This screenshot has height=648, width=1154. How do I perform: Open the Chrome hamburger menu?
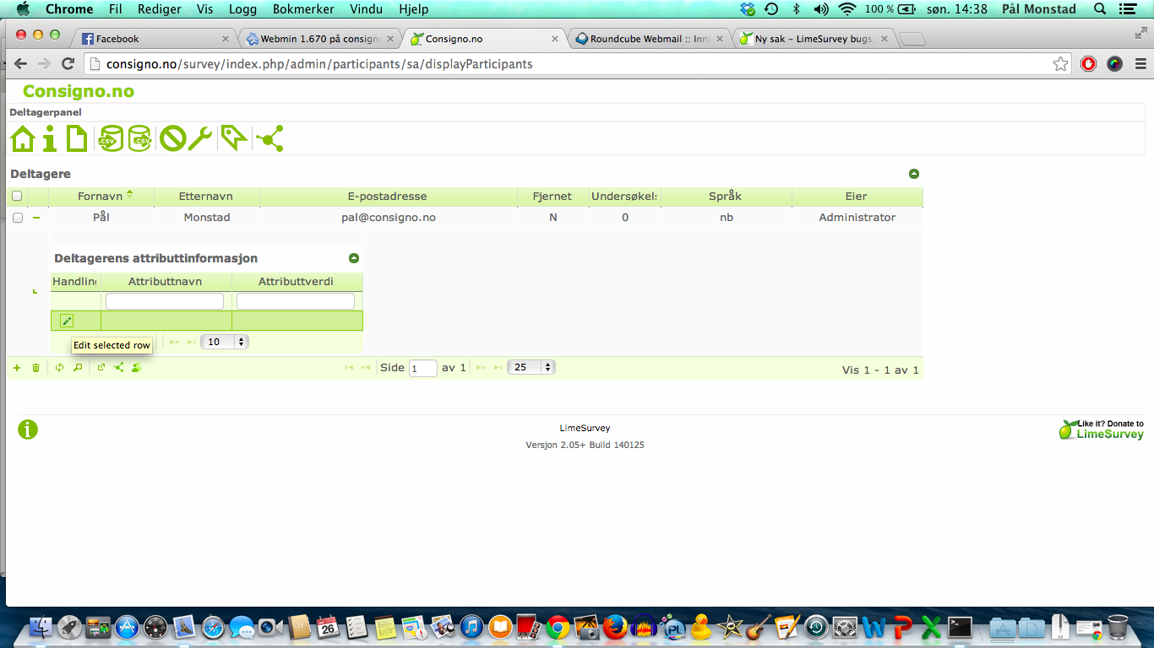pos(1140,64)
